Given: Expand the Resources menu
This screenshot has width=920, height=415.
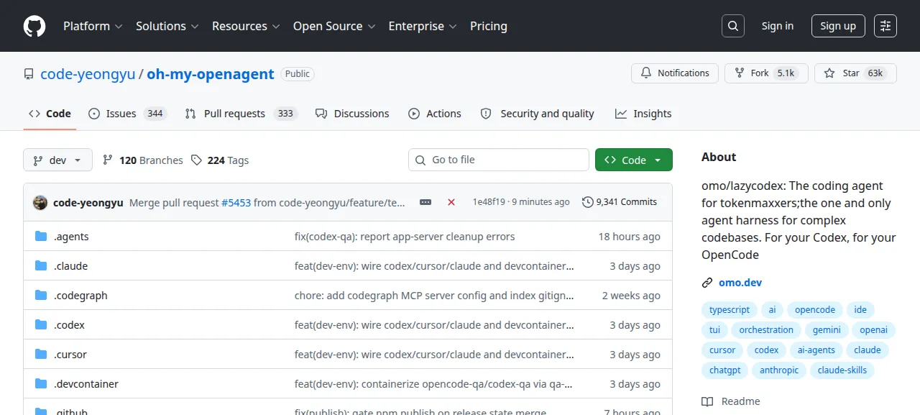Looking at the screenshot, I should pyautogui.click(x=245, y=26).
